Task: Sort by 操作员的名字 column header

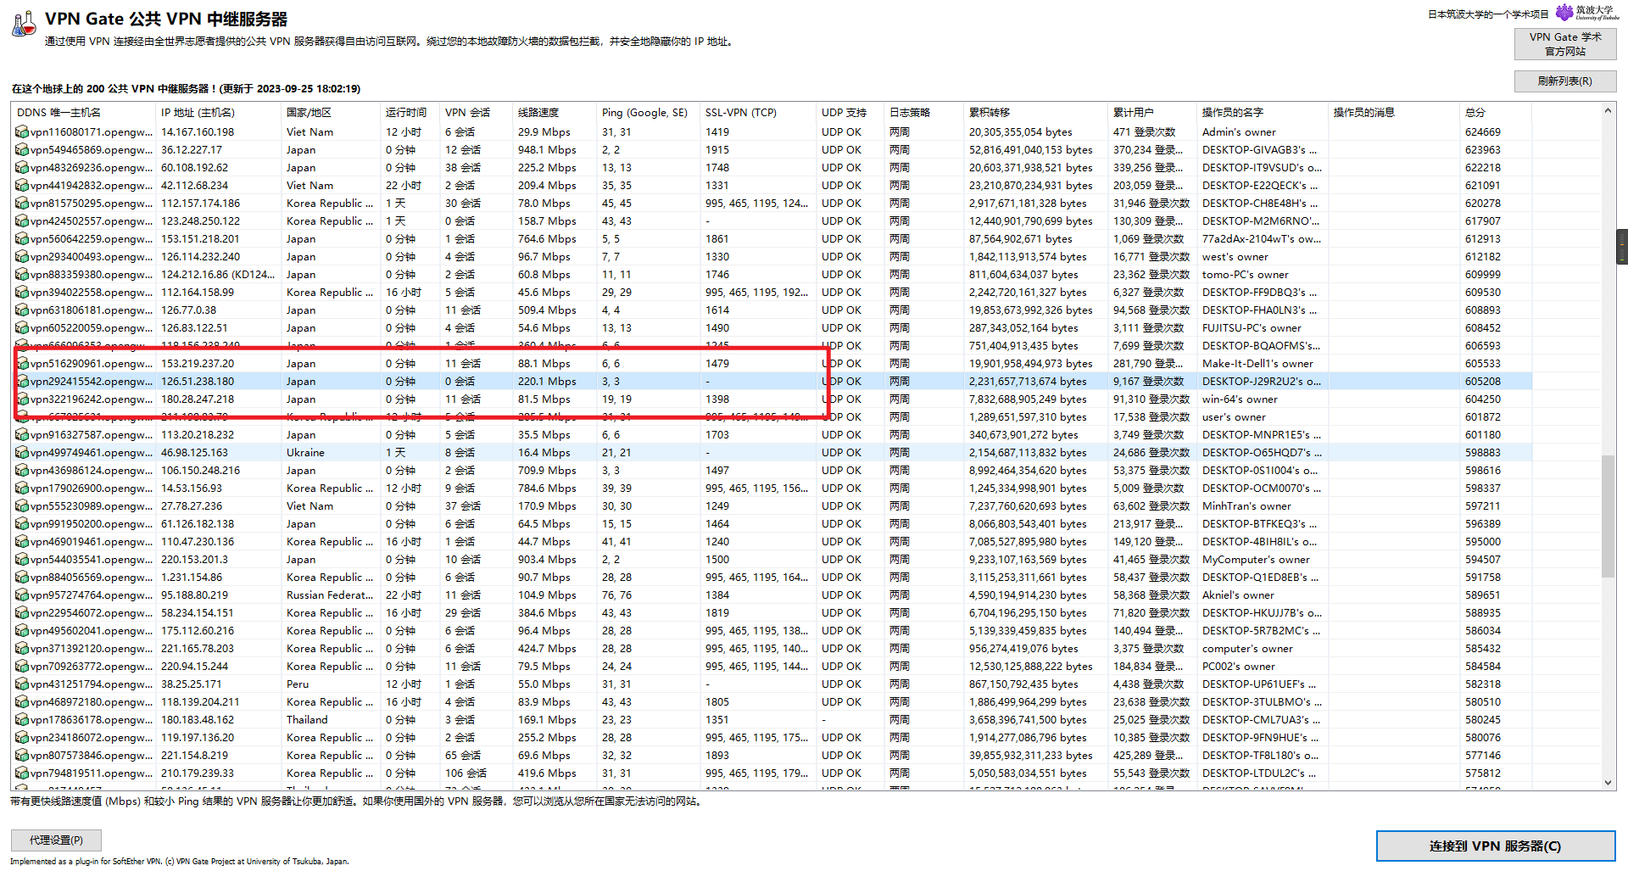Action: pos(1263,113)
